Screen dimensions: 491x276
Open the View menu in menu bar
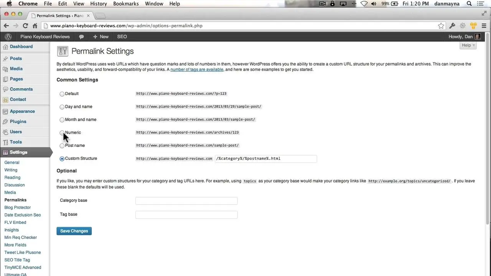point(79,4)
